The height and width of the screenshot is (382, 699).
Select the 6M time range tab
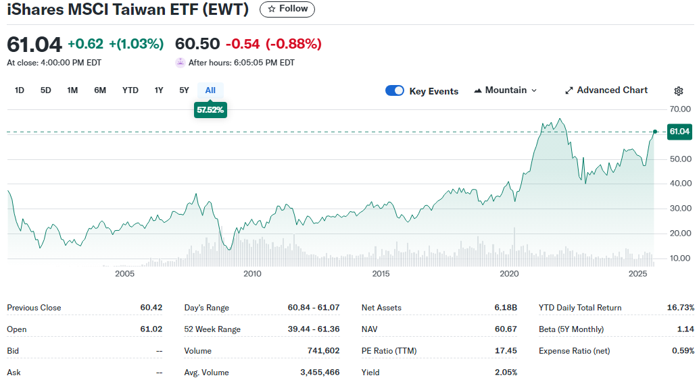click(100, 90)
